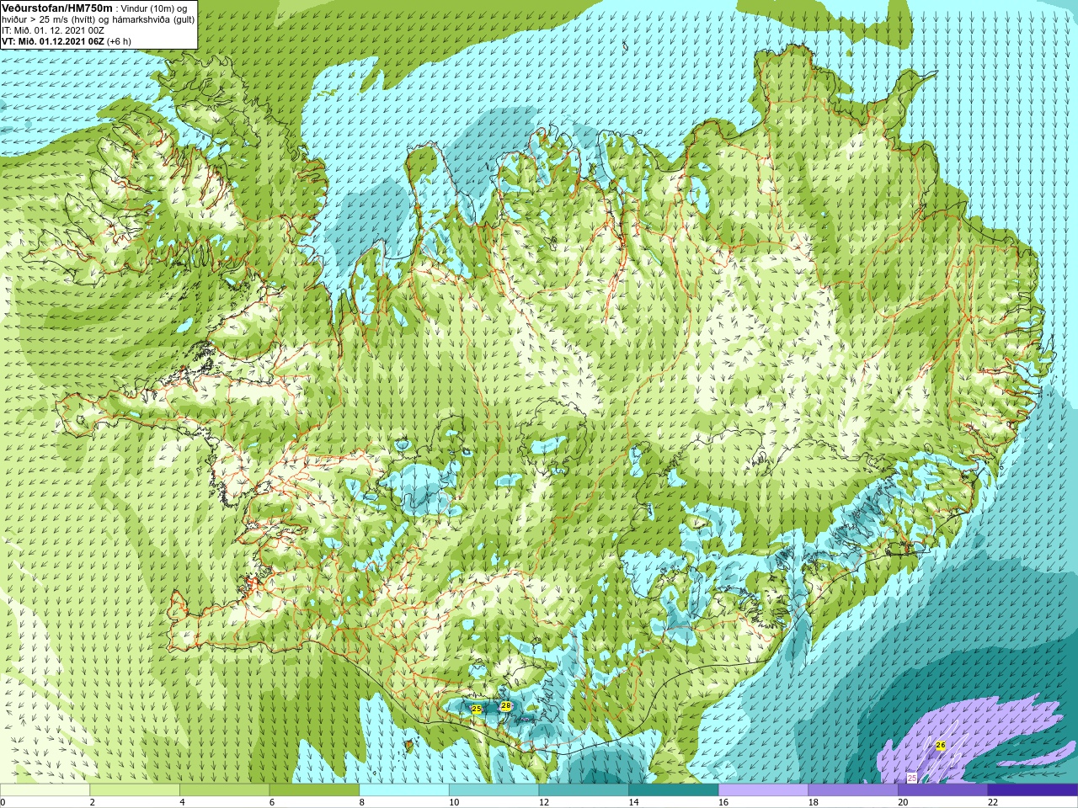
Task: Click the 16–18 m/s lavender legend swatch
Action: pos(763,790)
